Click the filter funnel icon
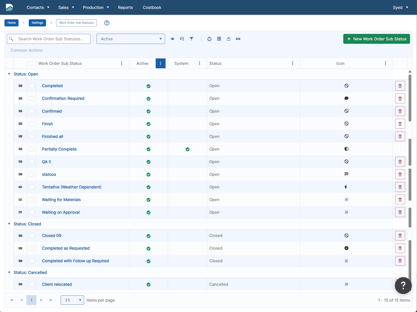417x312 pixels. (192, 39)
